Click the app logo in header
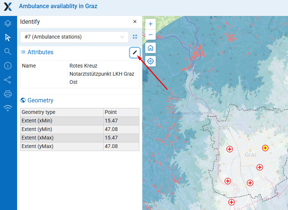 [8, 7]
